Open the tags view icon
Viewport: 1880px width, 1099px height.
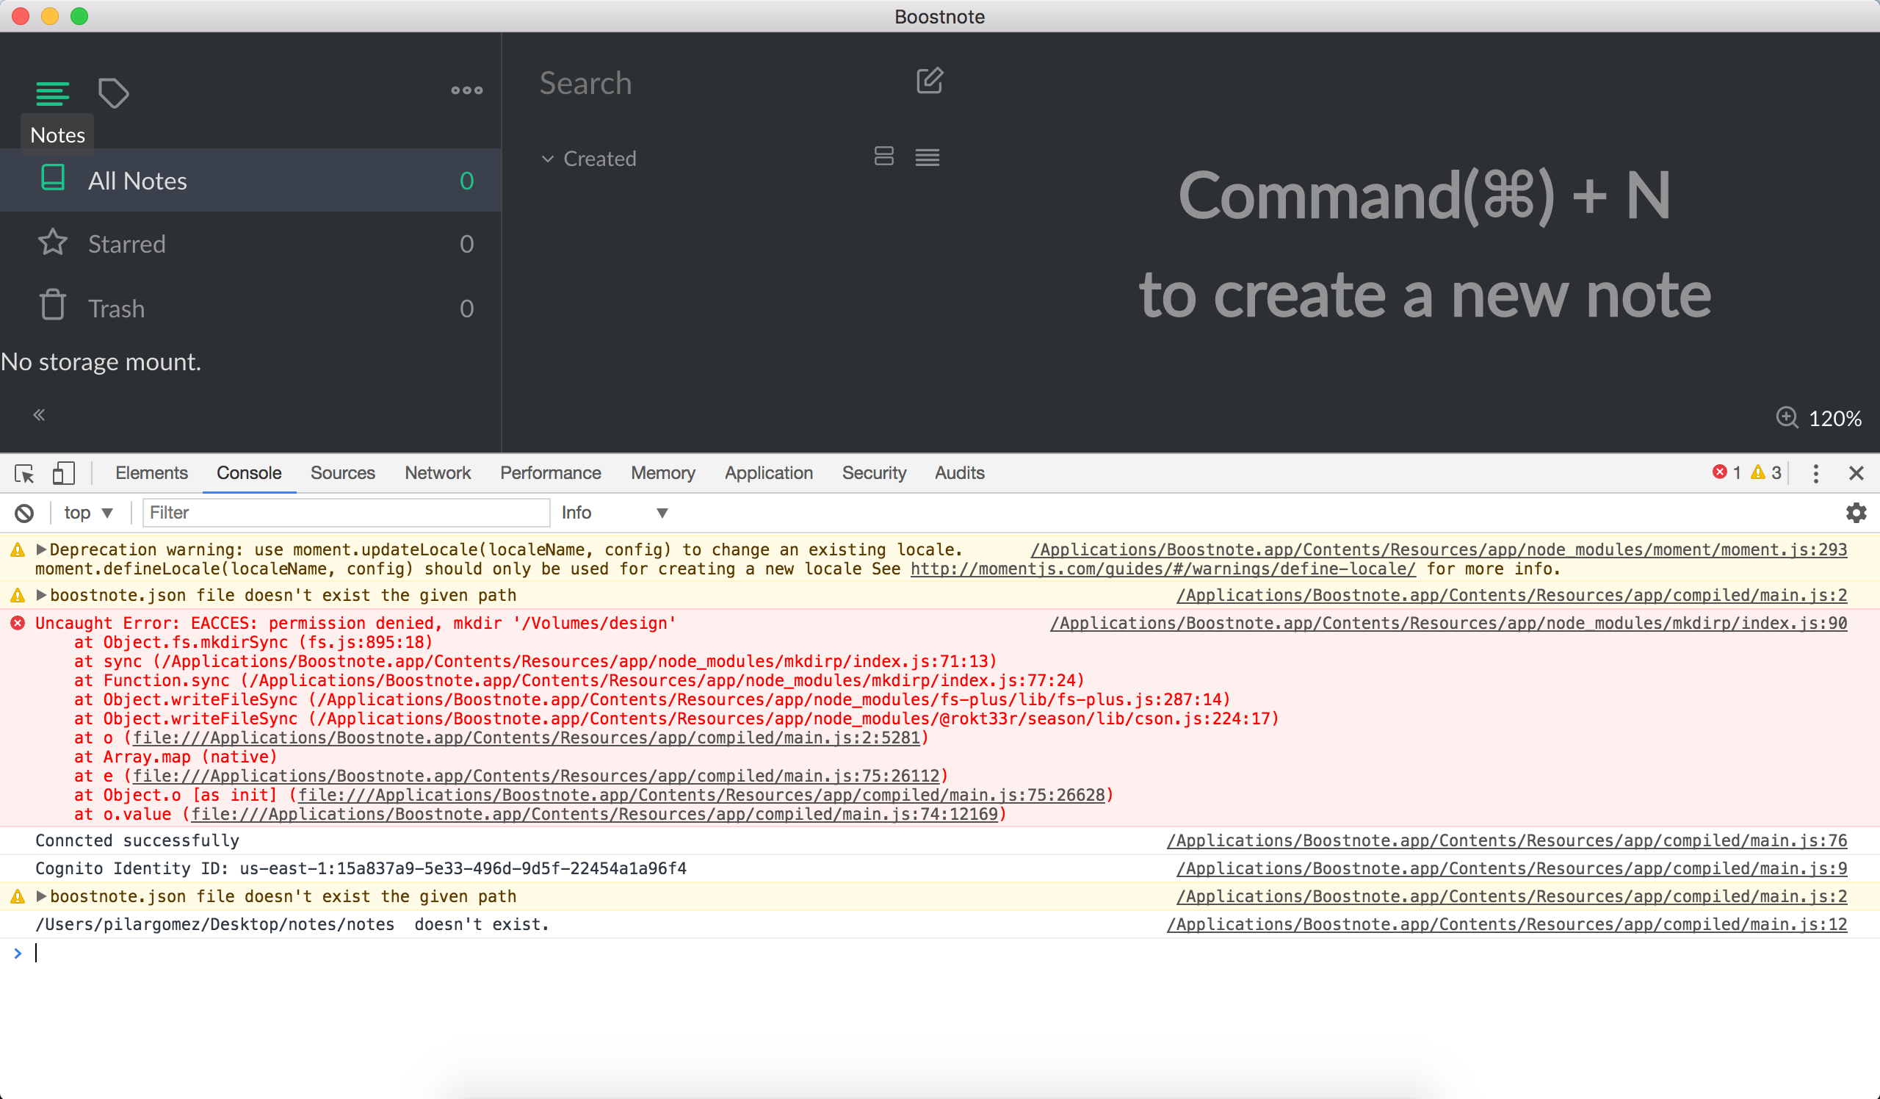click(113, 93)
